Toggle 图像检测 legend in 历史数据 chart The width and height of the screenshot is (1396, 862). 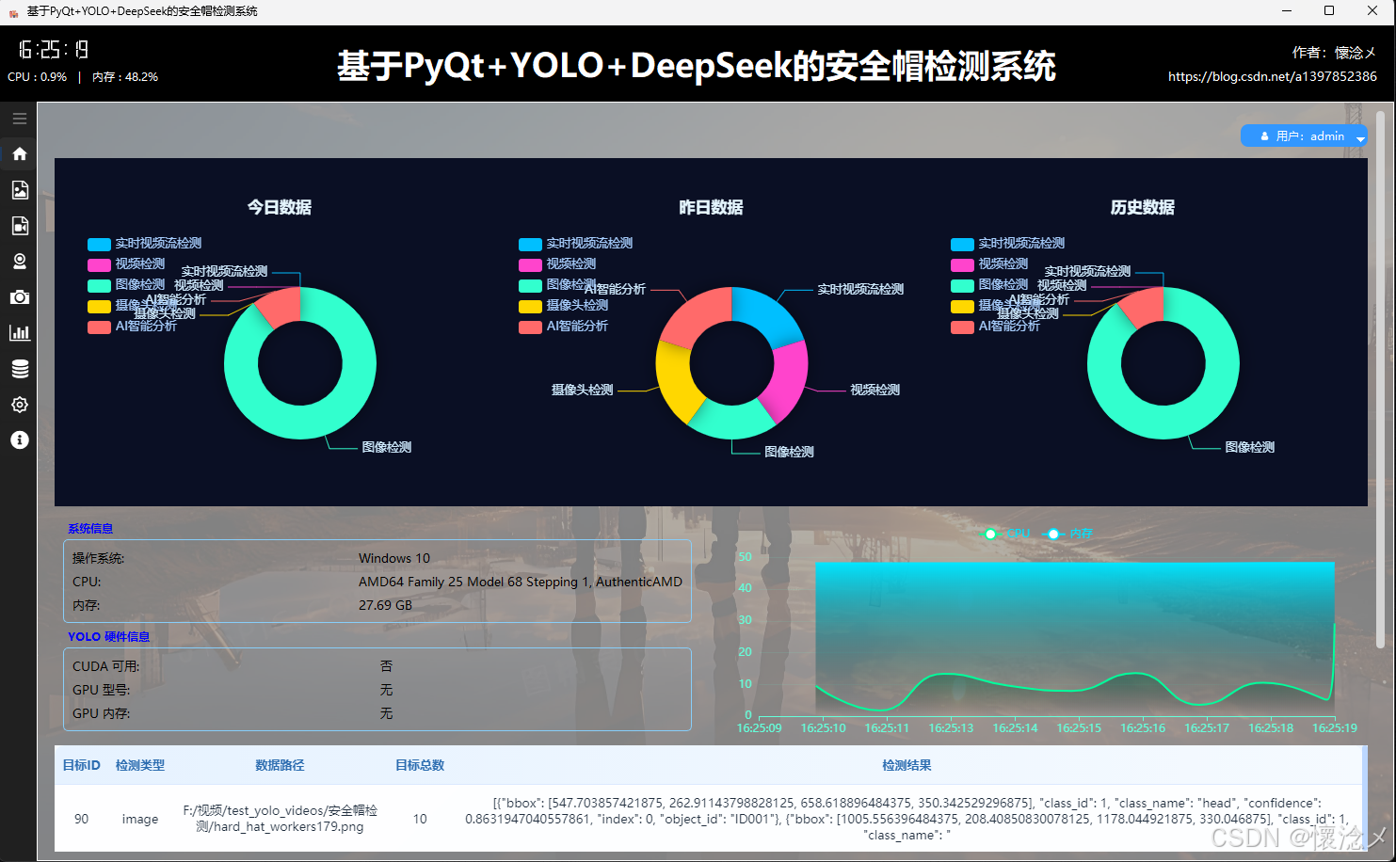point(989,284)
